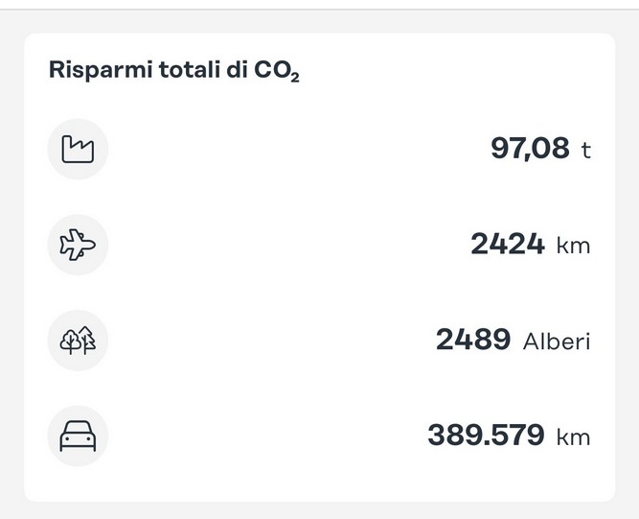Tap the 2489 trees number
This screenshot has width=639, height=519.
(x=473, y=340)
